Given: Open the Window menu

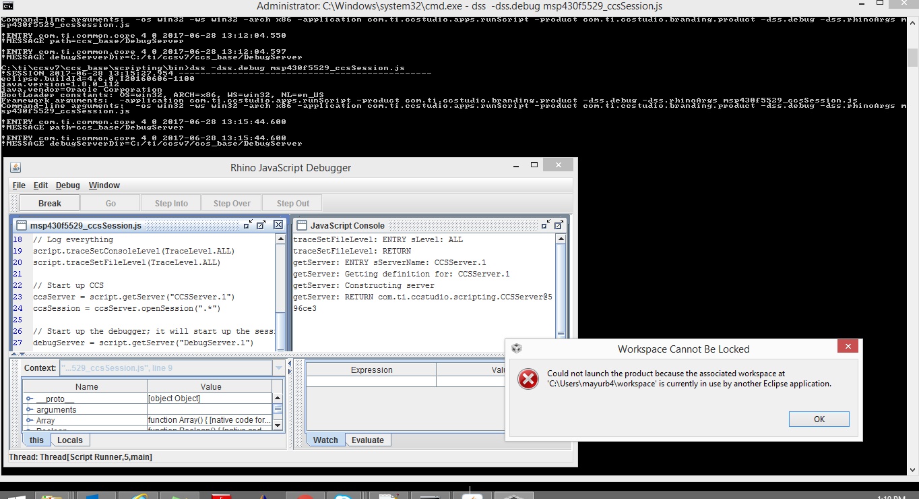Looking at the screenshot, I should coord(104,185).
